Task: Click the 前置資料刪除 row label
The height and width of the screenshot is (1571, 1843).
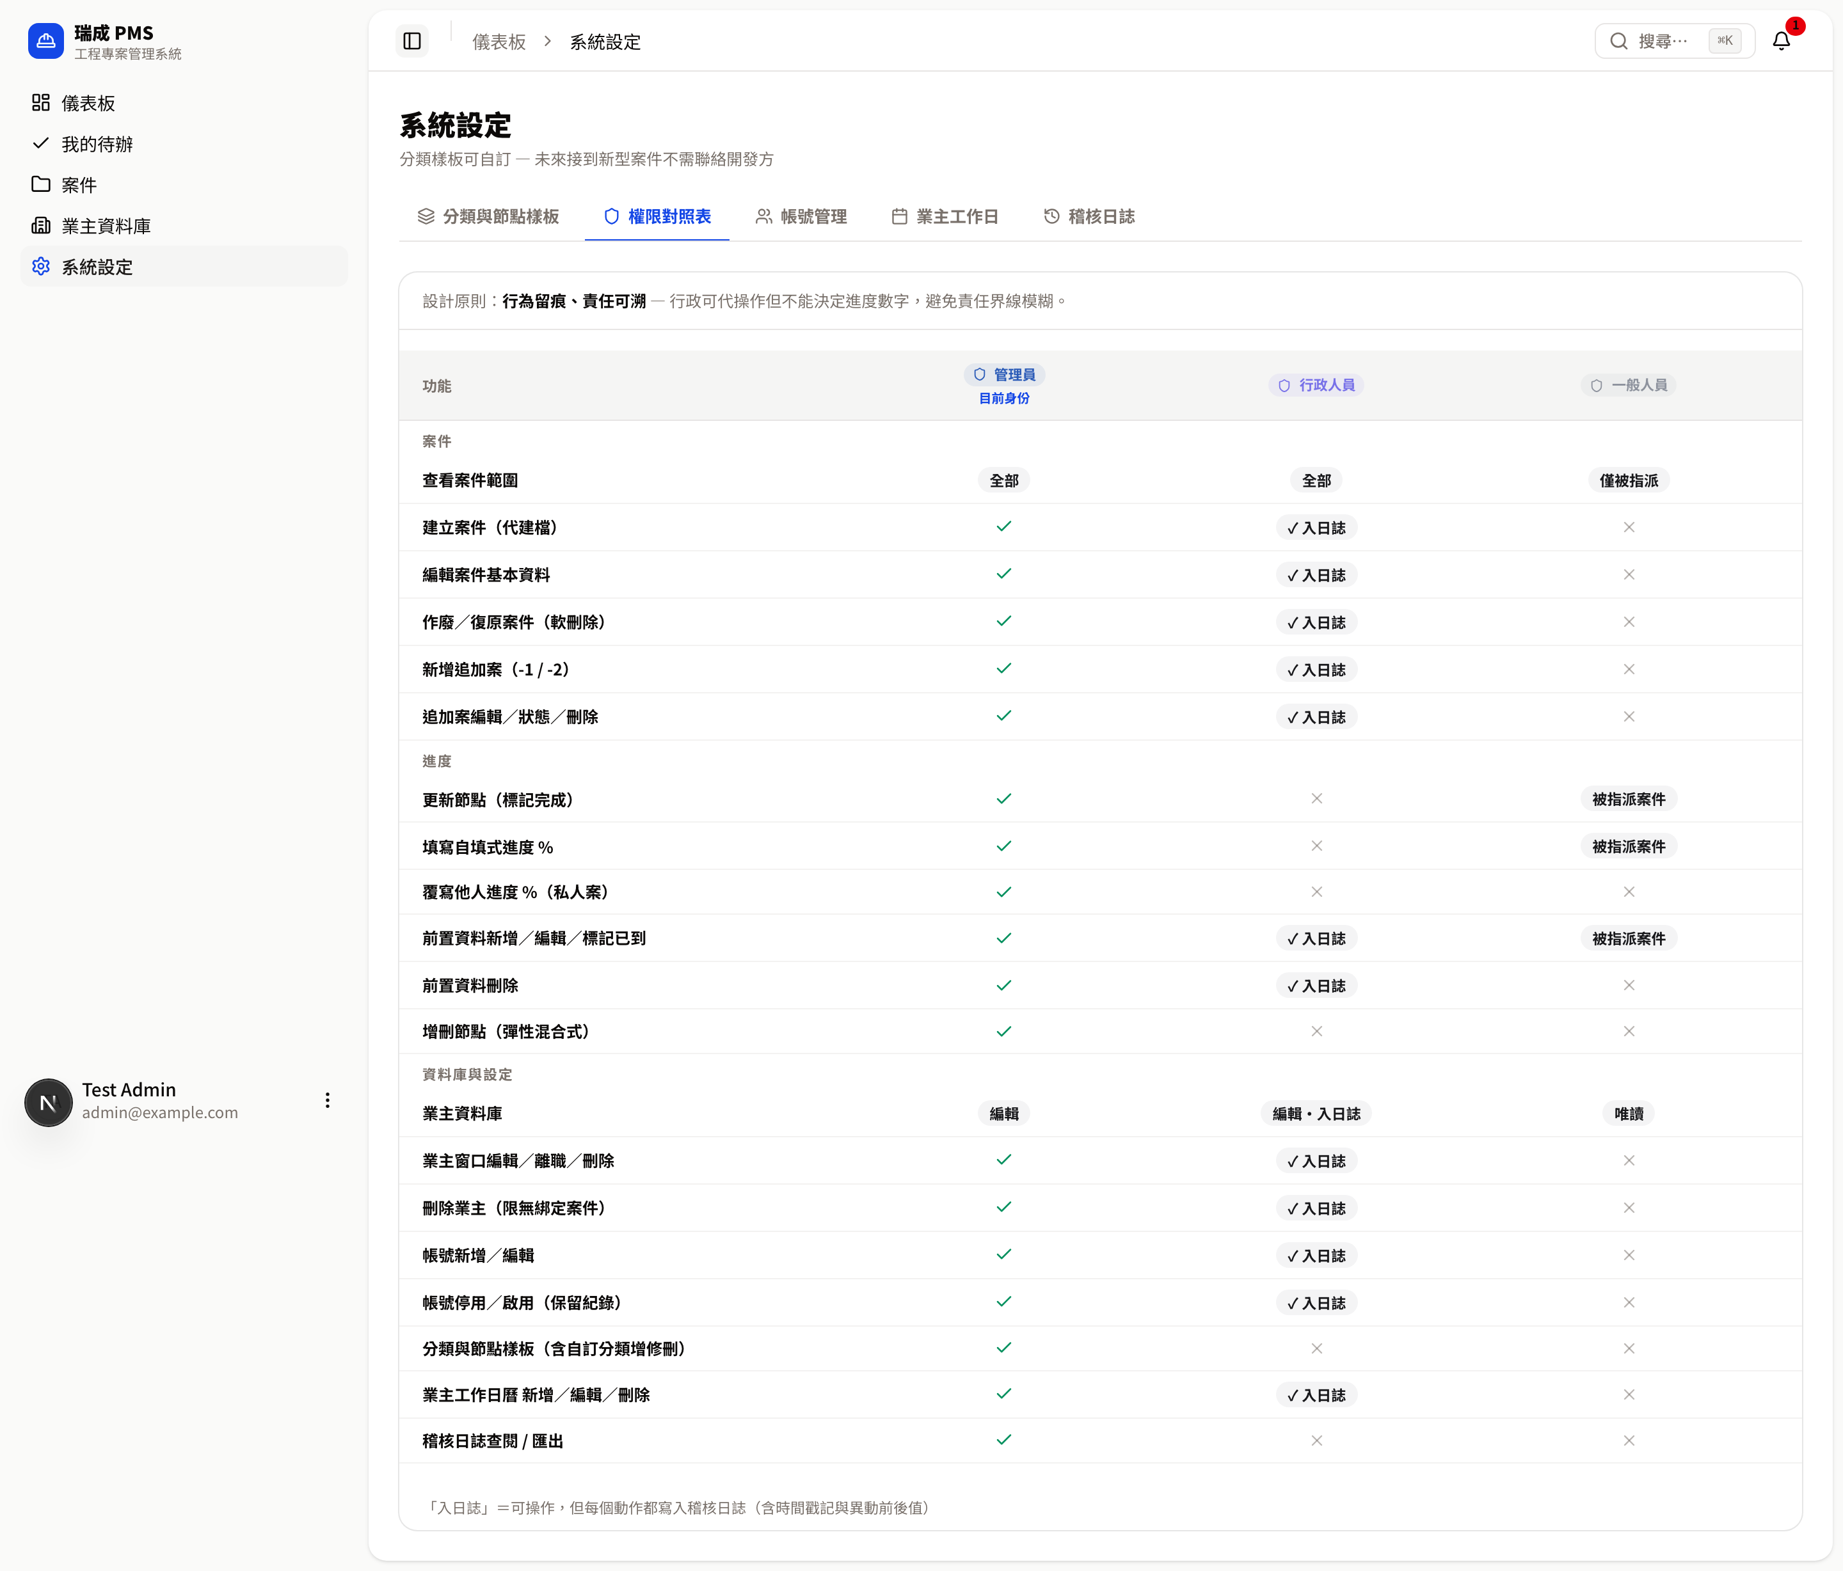Action: (x=470, y=985)
